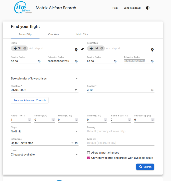The image size is (171, 181).
Task: Swap origin and destination airports
Action: pos(83,49)
